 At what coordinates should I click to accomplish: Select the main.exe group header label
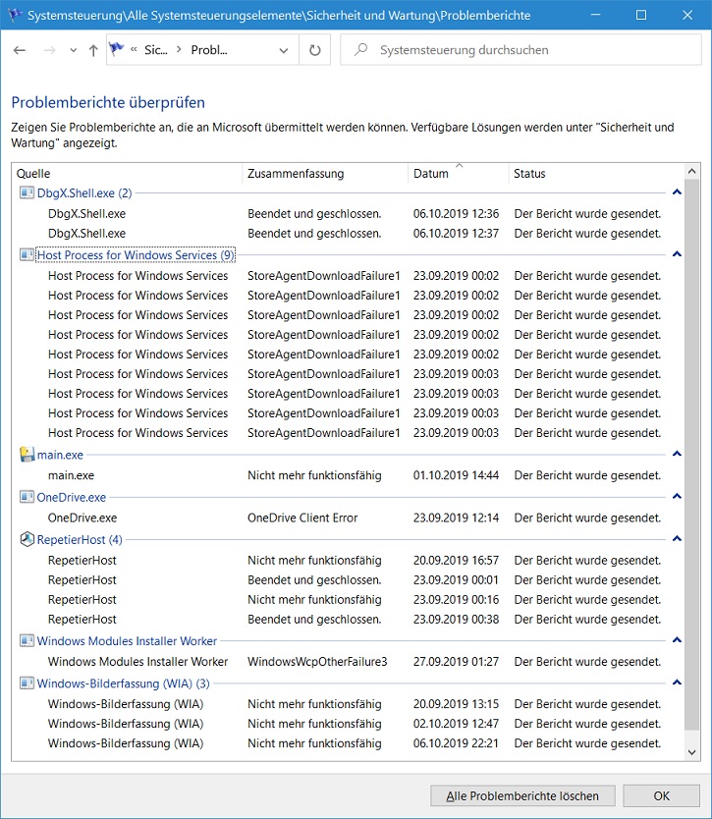[60, 455]
